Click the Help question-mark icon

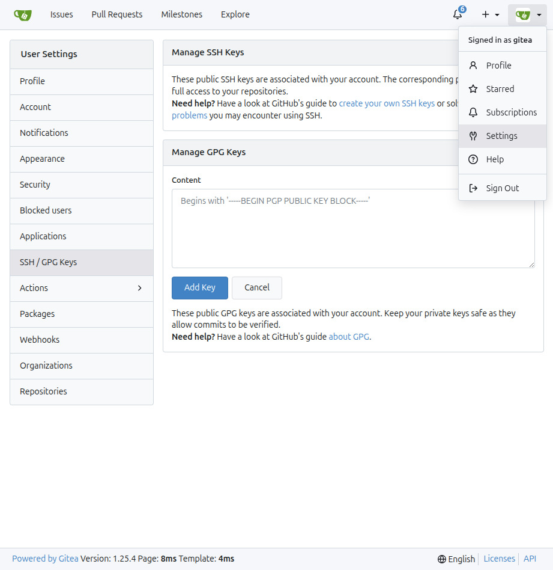[474, 159]
